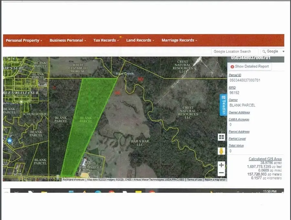Screen dimensions: 291x220
Task: Open the Marriage Records menu
Action: tap(179, 41)
